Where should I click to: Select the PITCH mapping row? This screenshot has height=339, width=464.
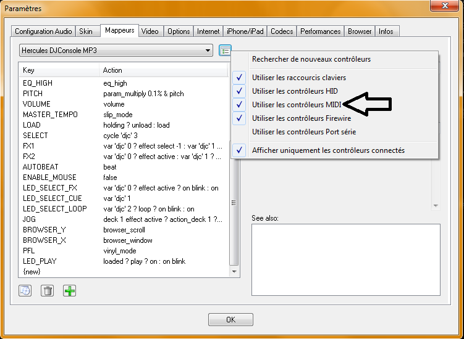[124, 94]
